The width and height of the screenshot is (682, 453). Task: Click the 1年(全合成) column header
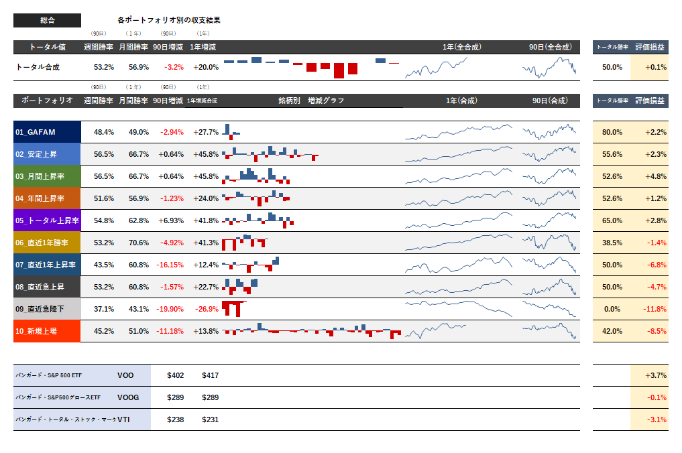click(x=461, y=47)
